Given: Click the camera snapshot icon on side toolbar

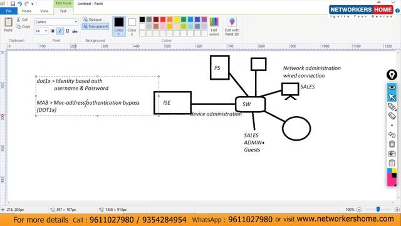Looking at the screenshot, I should pos(392,153).
